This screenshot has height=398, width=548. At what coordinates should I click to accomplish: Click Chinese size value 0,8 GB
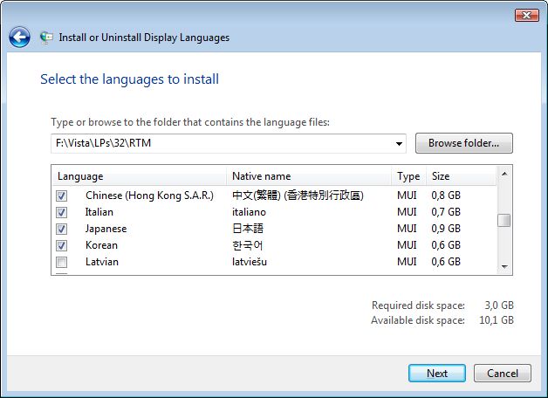446,196
